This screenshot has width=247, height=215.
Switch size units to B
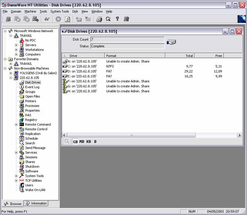click(95, 142)
